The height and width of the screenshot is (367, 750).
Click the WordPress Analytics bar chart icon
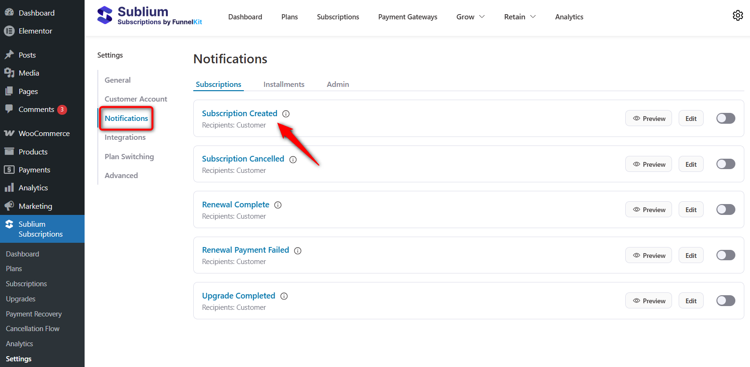pyautogui.click(x=9, y=188)
